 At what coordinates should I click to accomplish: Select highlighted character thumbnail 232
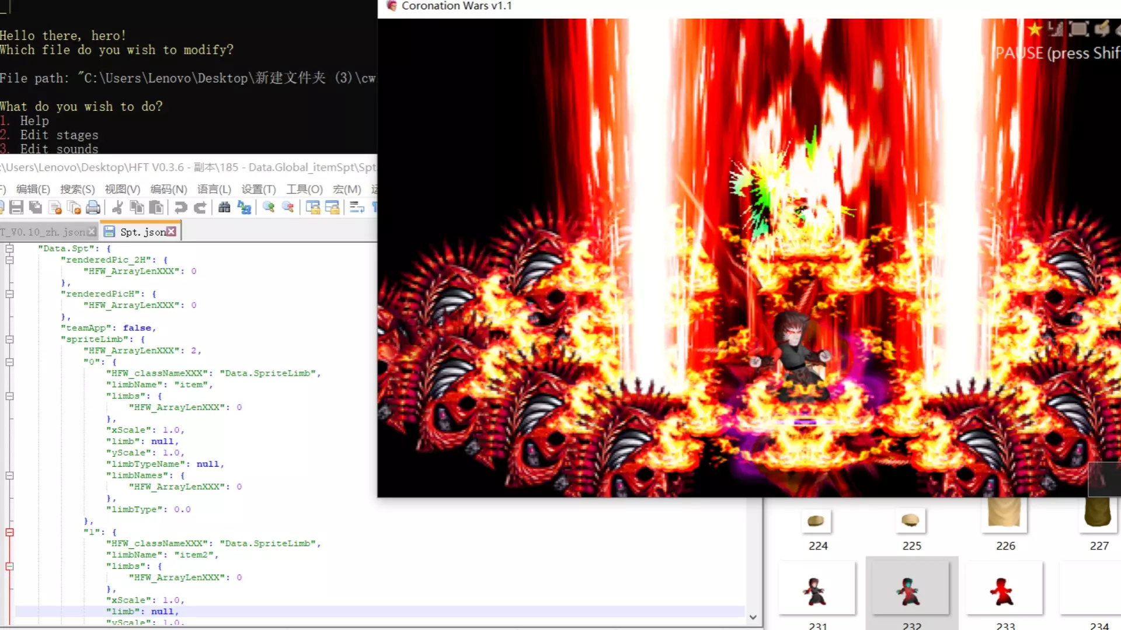911,594
